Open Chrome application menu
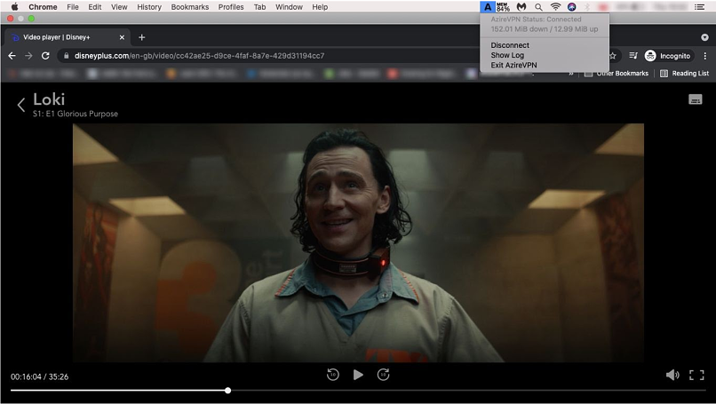 coord(43,7)
